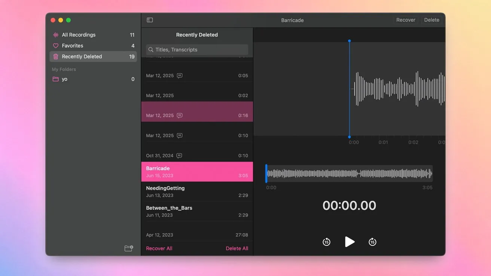The width and height of the screenshot is (491, 276).
Task: Click the Recently Deleted trash icon
Action: pyautogui.click(x=55, y=56)
